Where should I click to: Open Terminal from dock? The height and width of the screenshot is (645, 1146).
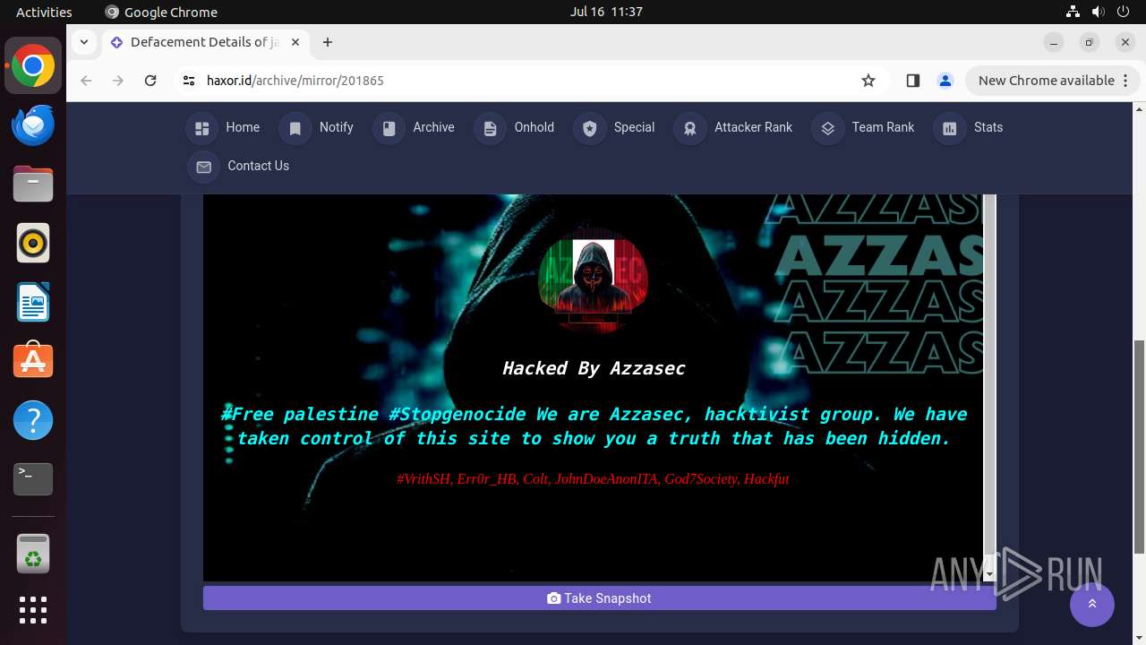(33, 480)
